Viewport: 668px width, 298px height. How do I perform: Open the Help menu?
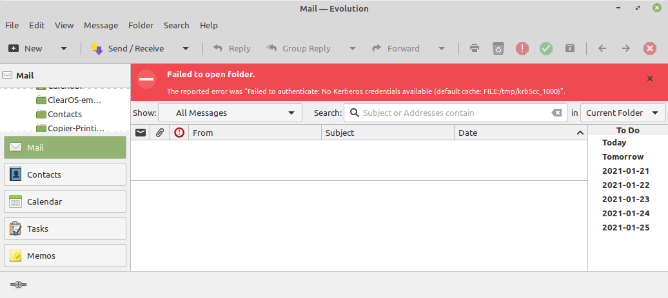[x=209, y=26]
